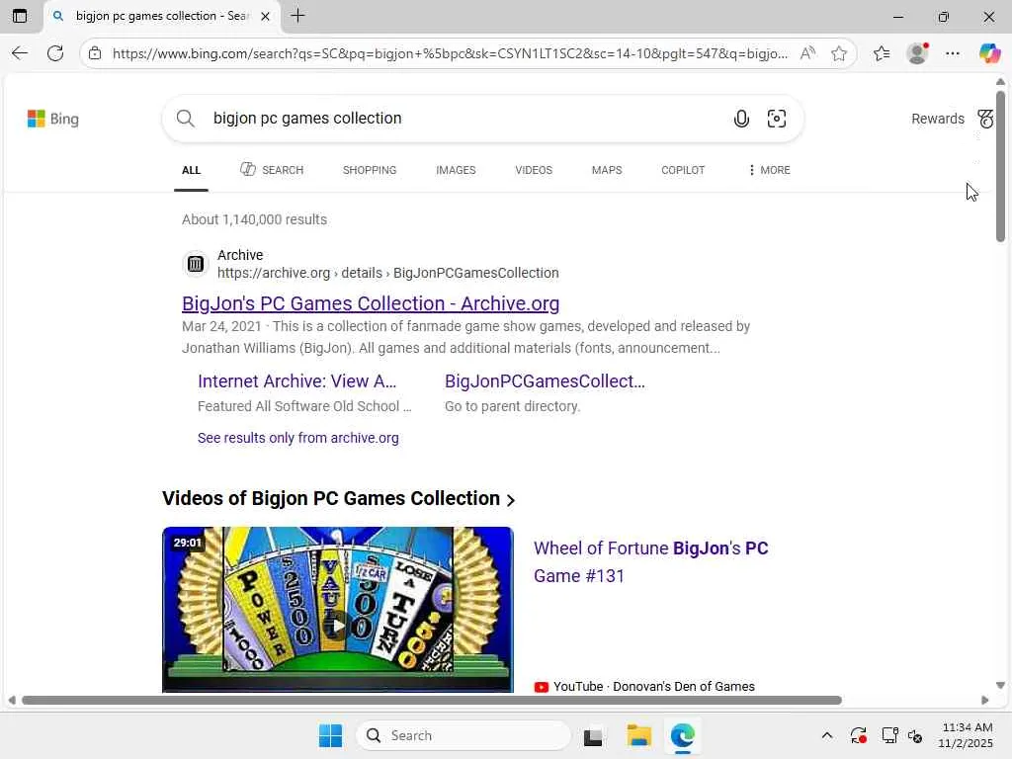1012x759 pixels.
Task: Expand the MORE tabs menu
Action: [x=769, y=170]
